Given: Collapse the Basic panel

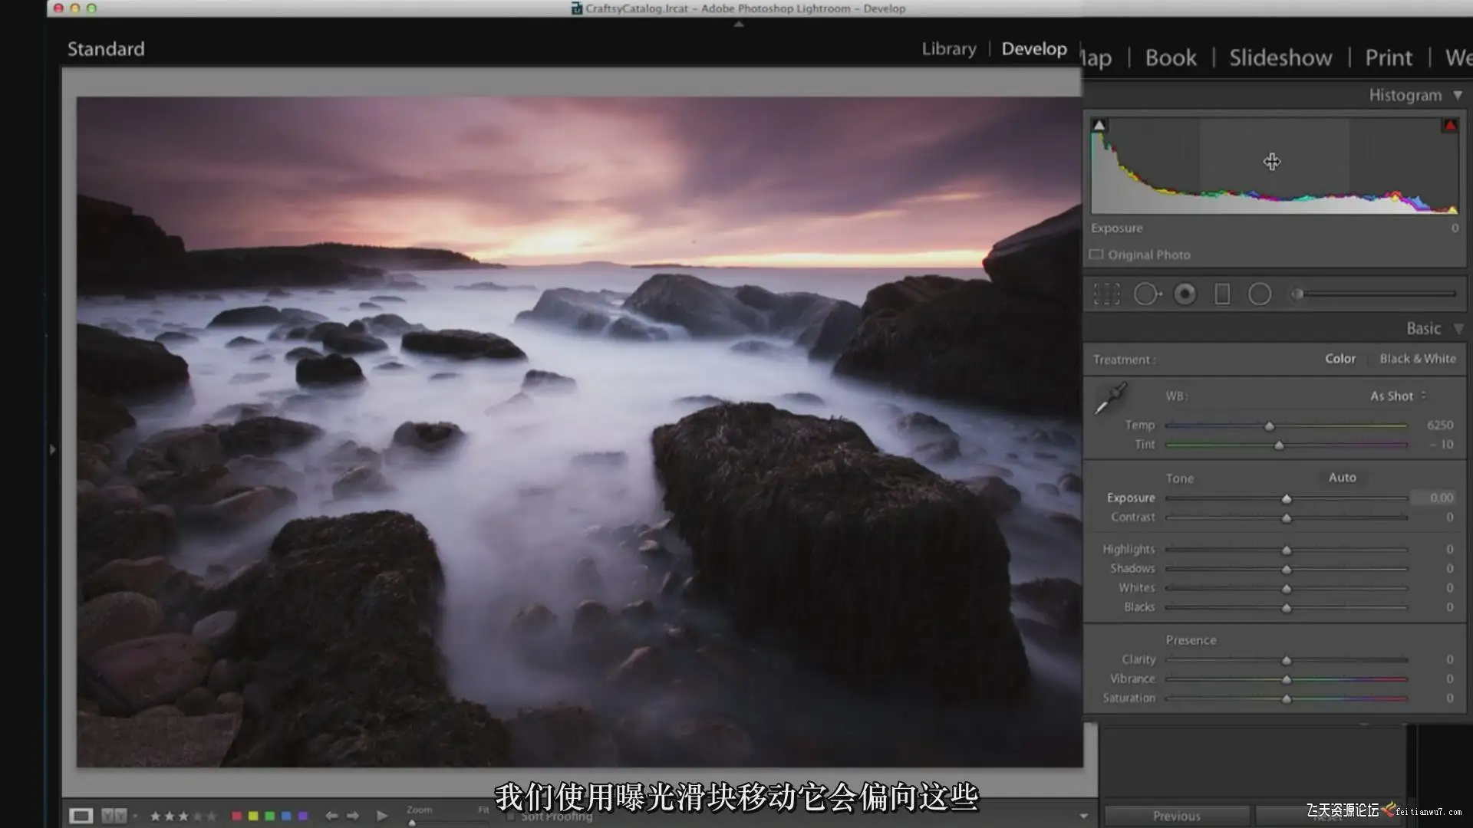Looking at the screenshot, I should pyautogui.click(x=1458, y=329).
